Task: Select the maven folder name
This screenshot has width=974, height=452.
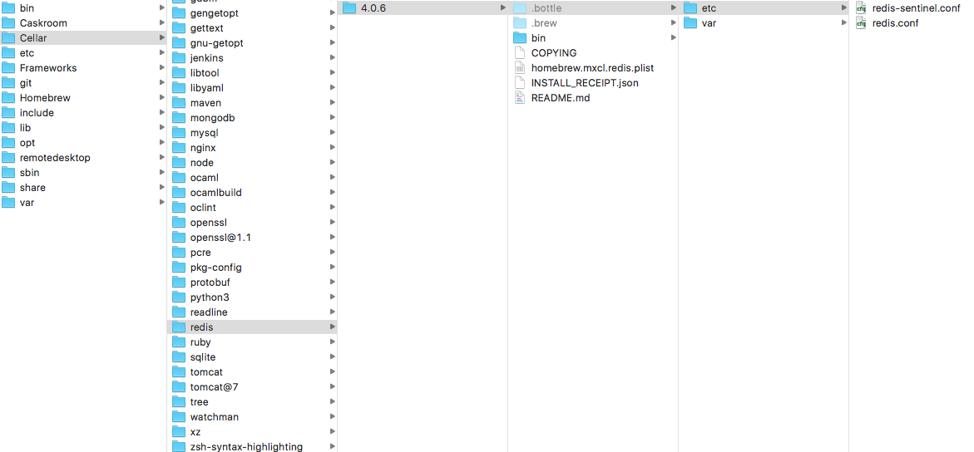Action: tap(205, 102)
